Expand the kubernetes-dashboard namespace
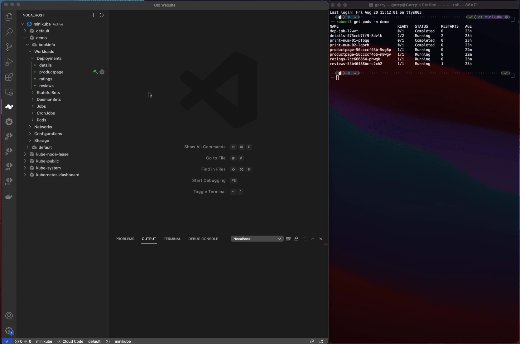The height and width of the screenshot is (344, 520). pos(25,174)
